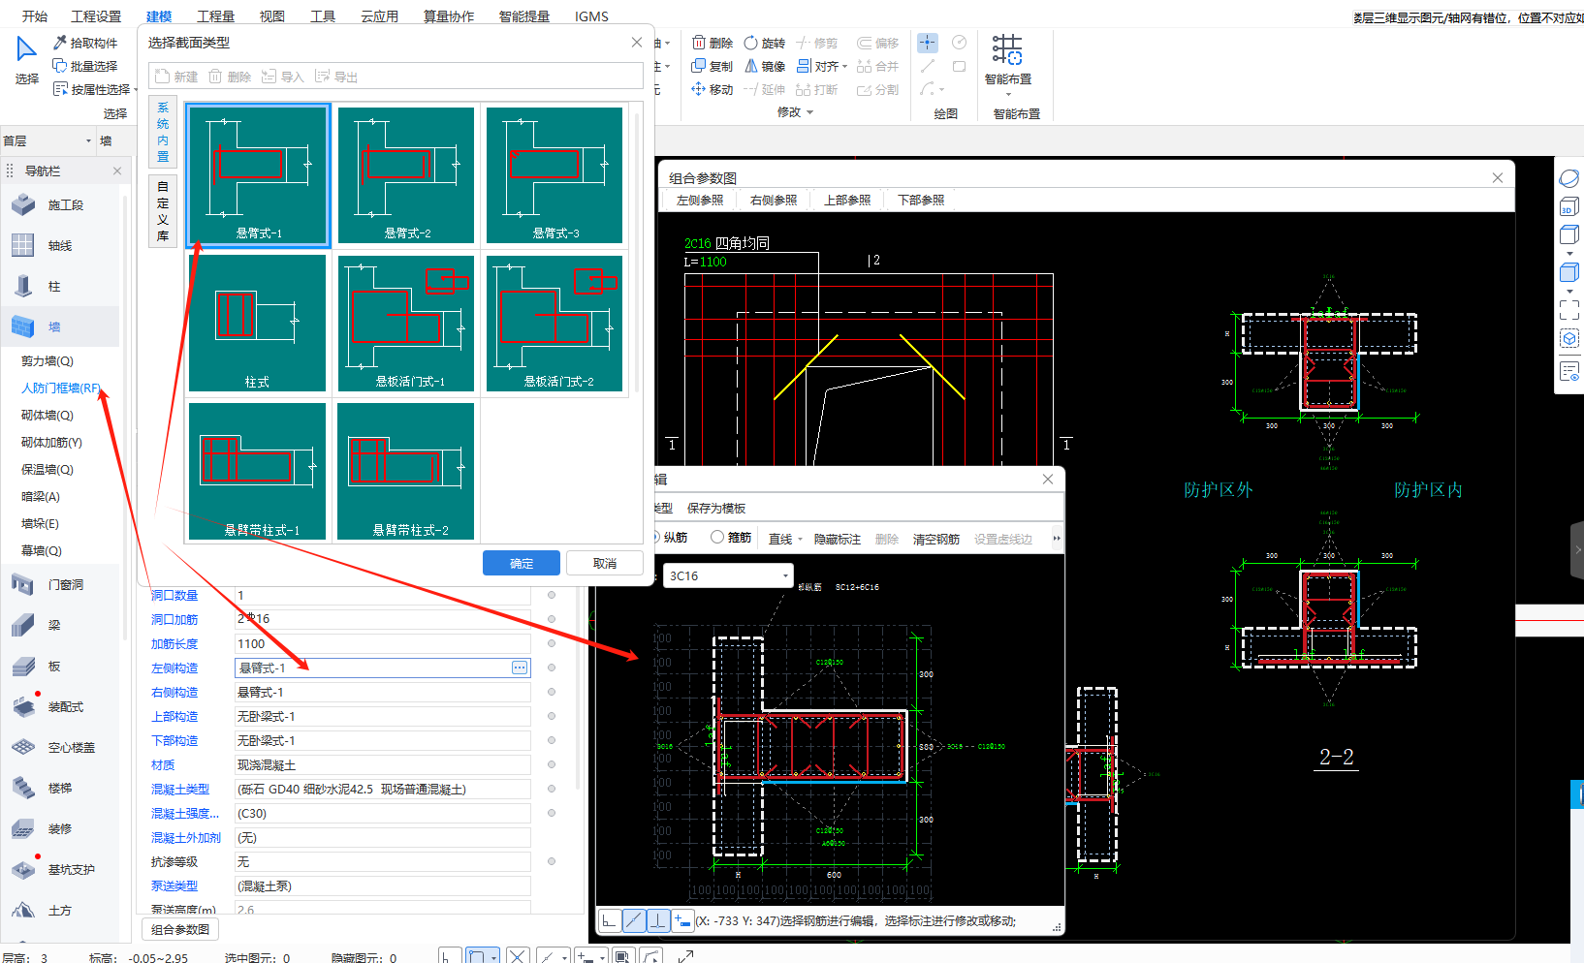The height and width of the screenshot is (963, 1584).
Task: Click the 镜像 mirror tool
Action: coord(765,66)
